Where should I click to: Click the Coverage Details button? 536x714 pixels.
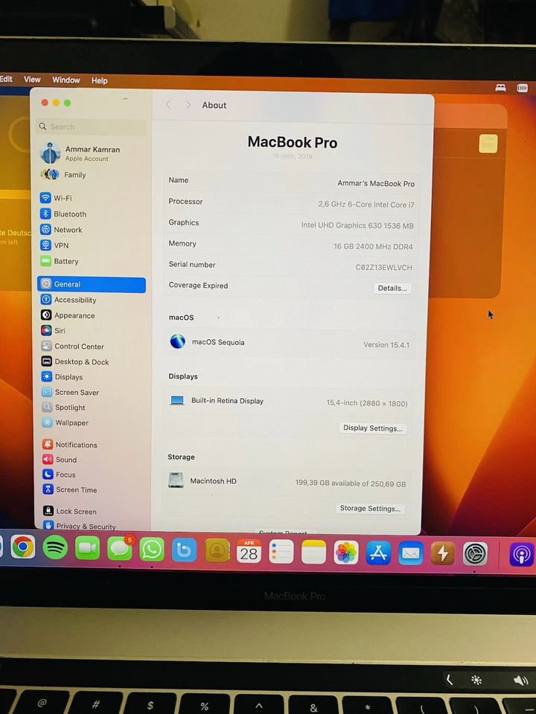[392, 289]
